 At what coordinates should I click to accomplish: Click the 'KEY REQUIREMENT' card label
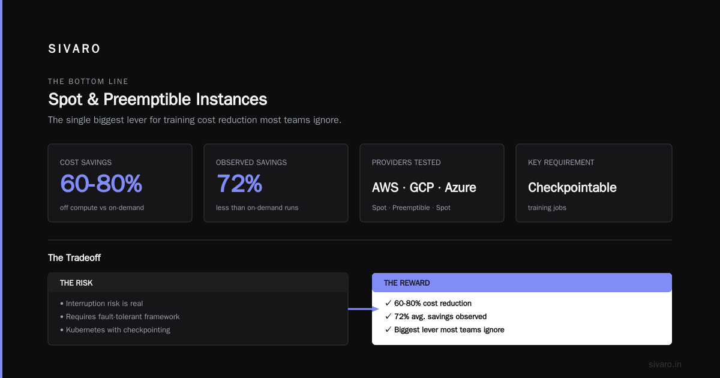point(561,163)
